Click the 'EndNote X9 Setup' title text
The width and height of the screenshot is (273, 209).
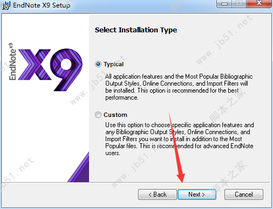coord(42,5)
